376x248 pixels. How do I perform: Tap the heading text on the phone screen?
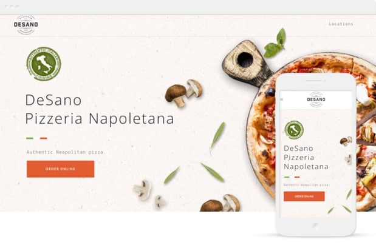point(306,158)
